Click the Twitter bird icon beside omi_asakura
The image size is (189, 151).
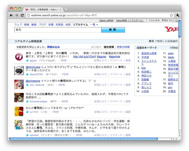click(27, 85)
